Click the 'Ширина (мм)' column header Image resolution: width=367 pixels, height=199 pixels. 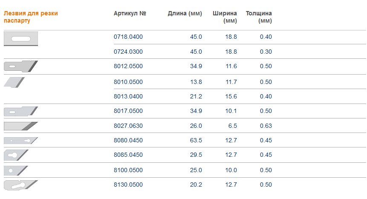tap(225, 17)
